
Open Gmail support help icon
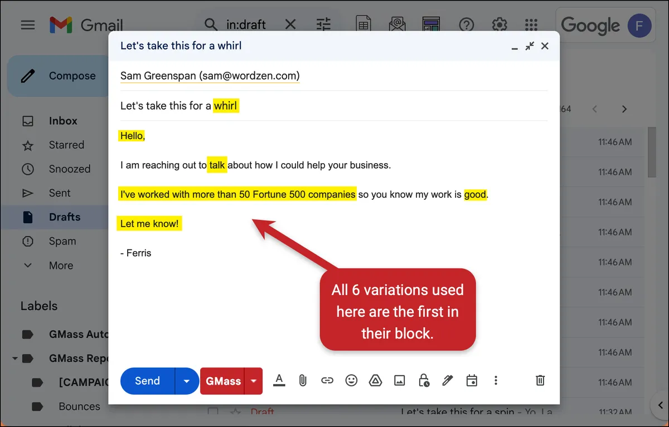pyautogui.click(x=466, y=25)
